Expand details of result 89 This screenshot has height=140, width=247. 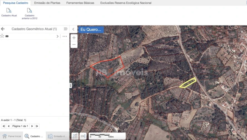tap(58, 36)
